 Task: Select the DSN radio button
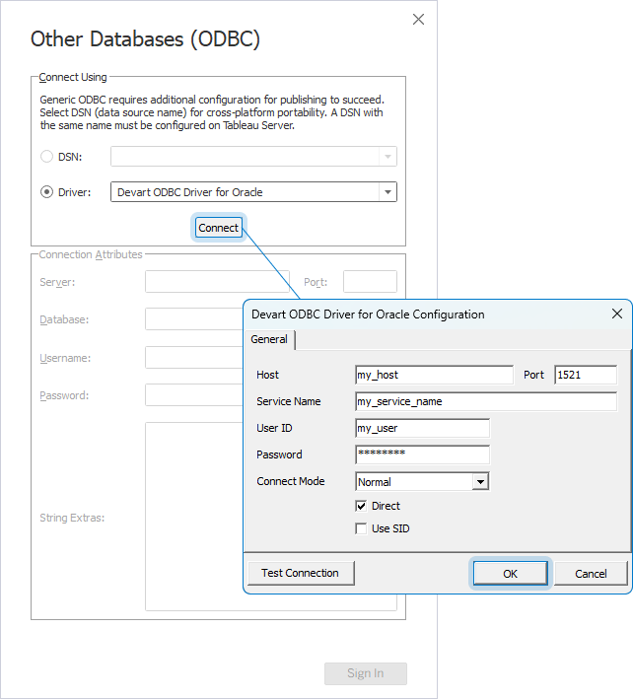tap(46, 157)
